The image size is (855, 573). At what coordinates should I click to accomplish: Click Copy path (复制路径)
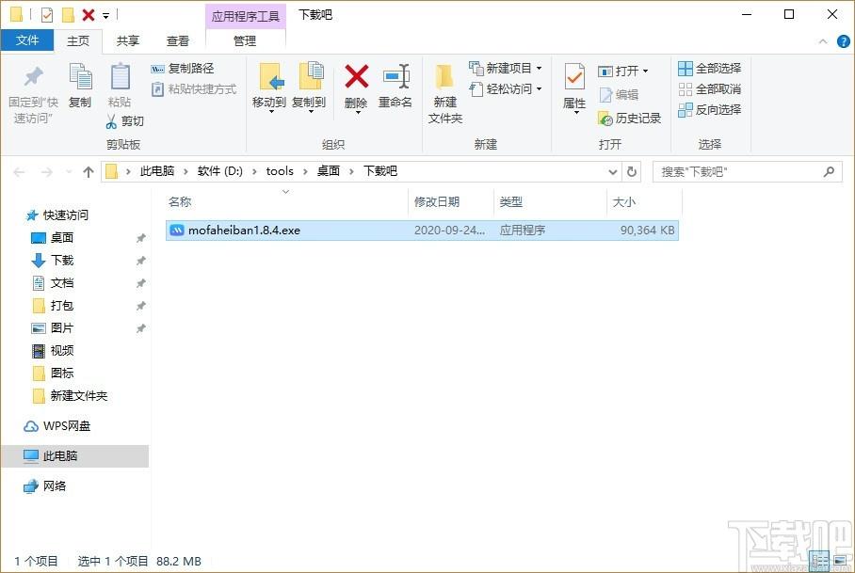click(x=183, y=69)
